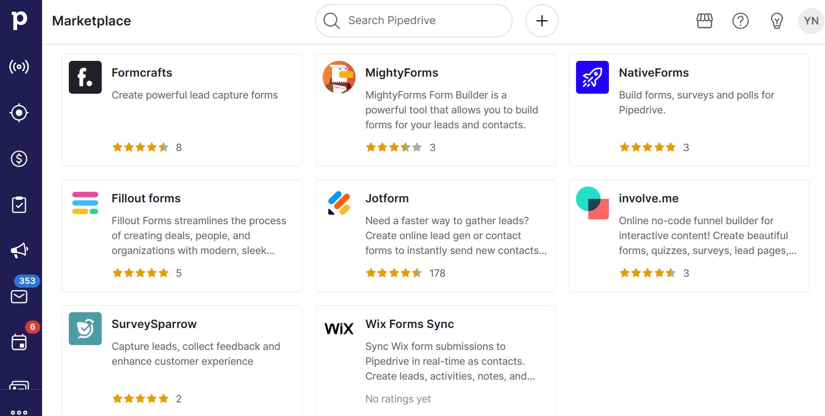Click the NativeForms rocket logo
This screenshot has width=825, height=416.
(x=592, y=78)
